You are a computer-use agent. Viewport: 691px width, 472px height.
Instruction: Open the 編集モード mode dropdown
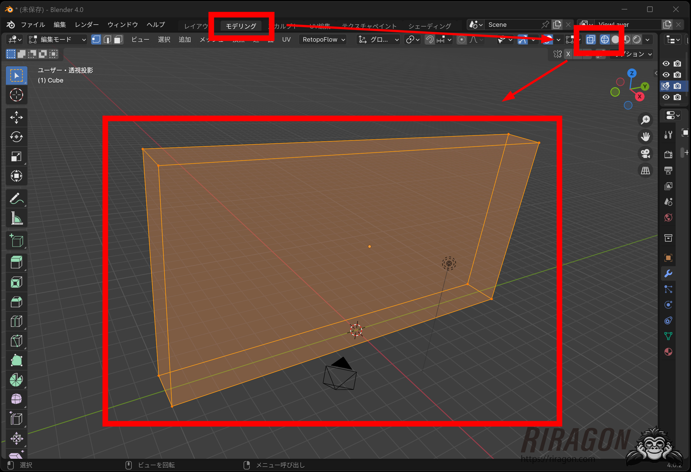pyautogui.click(x=57, y=39)
